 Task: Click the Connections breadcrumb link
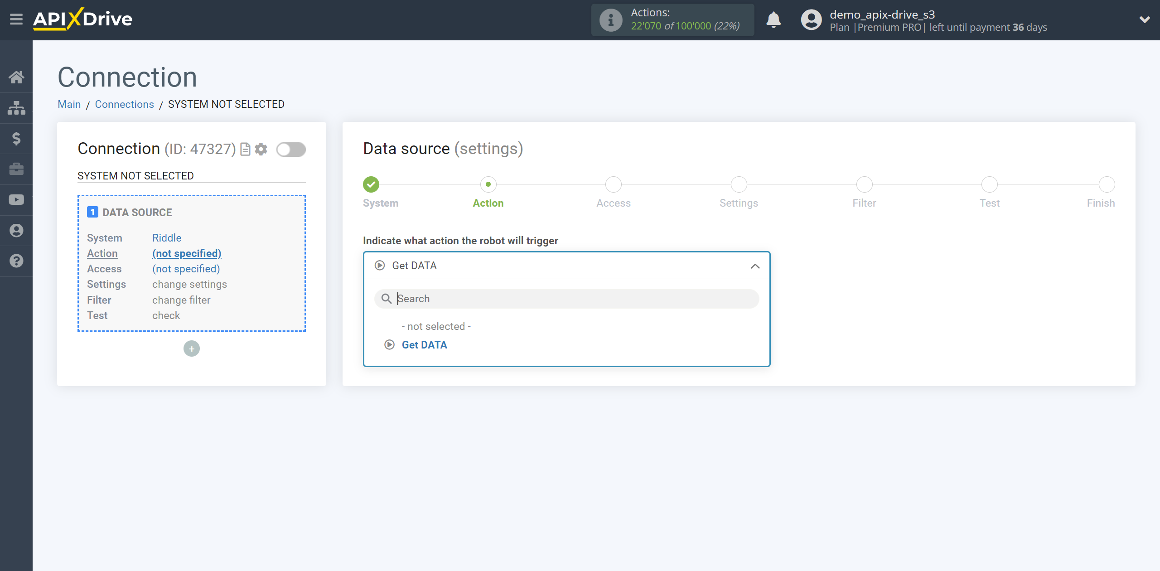tap(124, 104)
